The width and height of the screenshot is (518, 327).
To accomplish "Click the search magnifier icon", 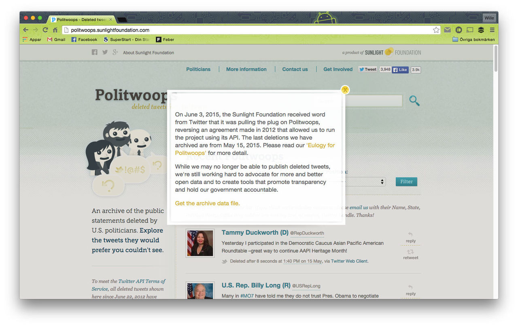I will click(414, 101).
